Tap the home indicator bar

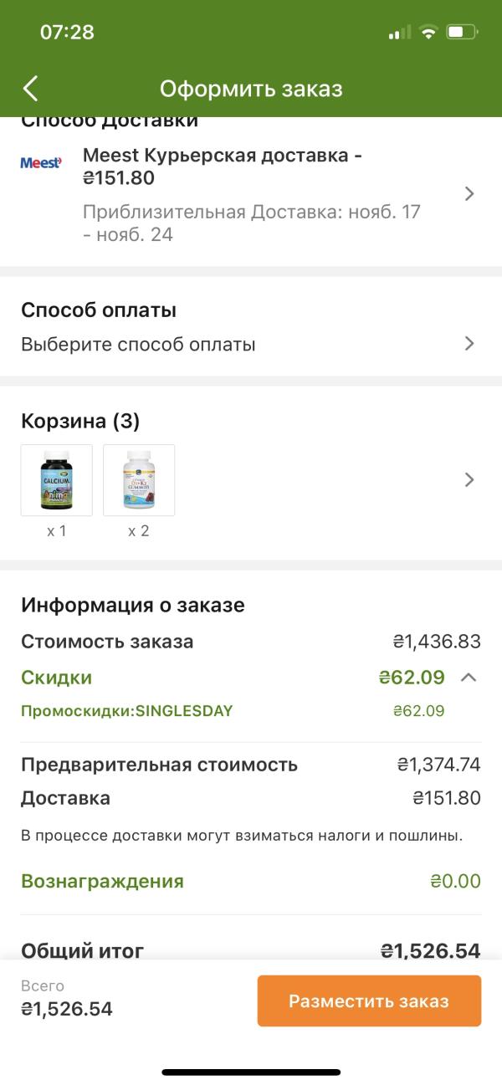click(251, 1072)
